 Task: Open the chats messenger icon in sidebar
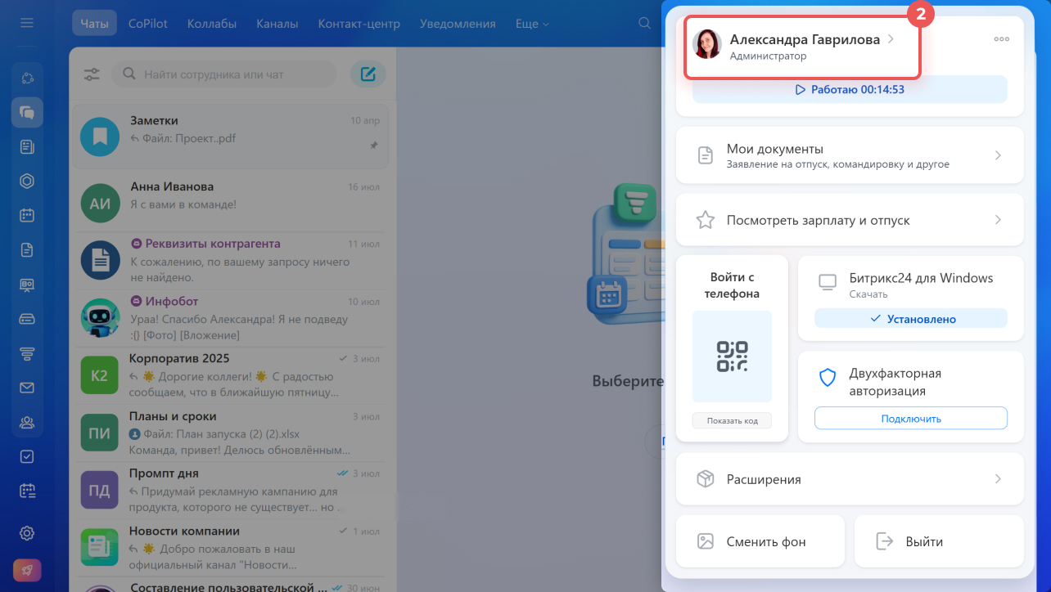pos(27,113)
